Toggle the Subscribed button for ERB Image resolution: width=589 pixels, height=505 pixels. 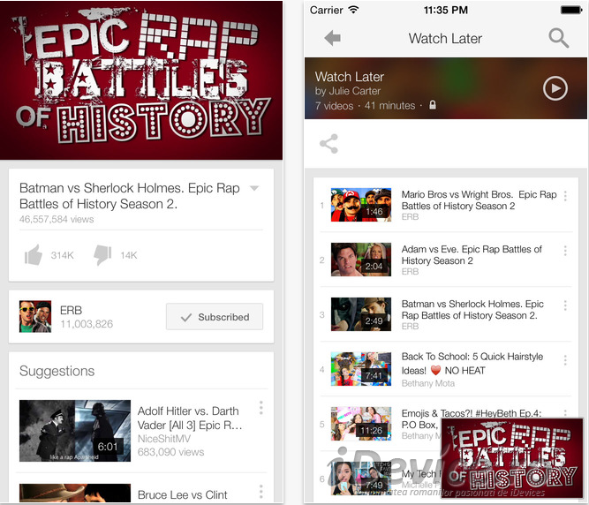[x=215, y=317]
